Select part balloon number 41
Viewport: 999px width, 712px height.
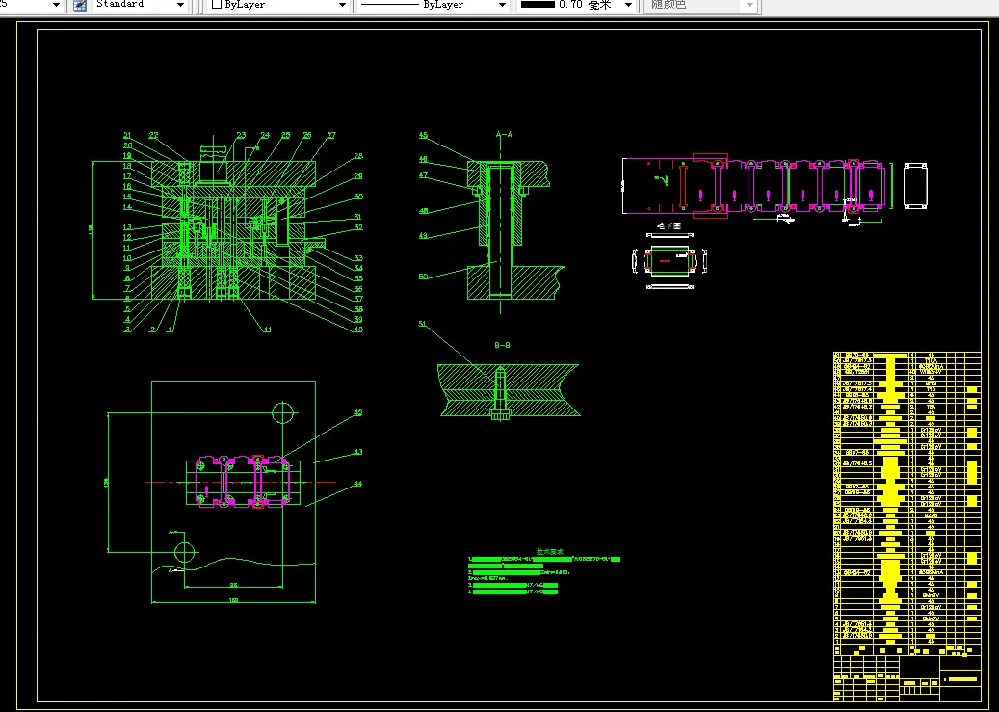click(267, 329)
